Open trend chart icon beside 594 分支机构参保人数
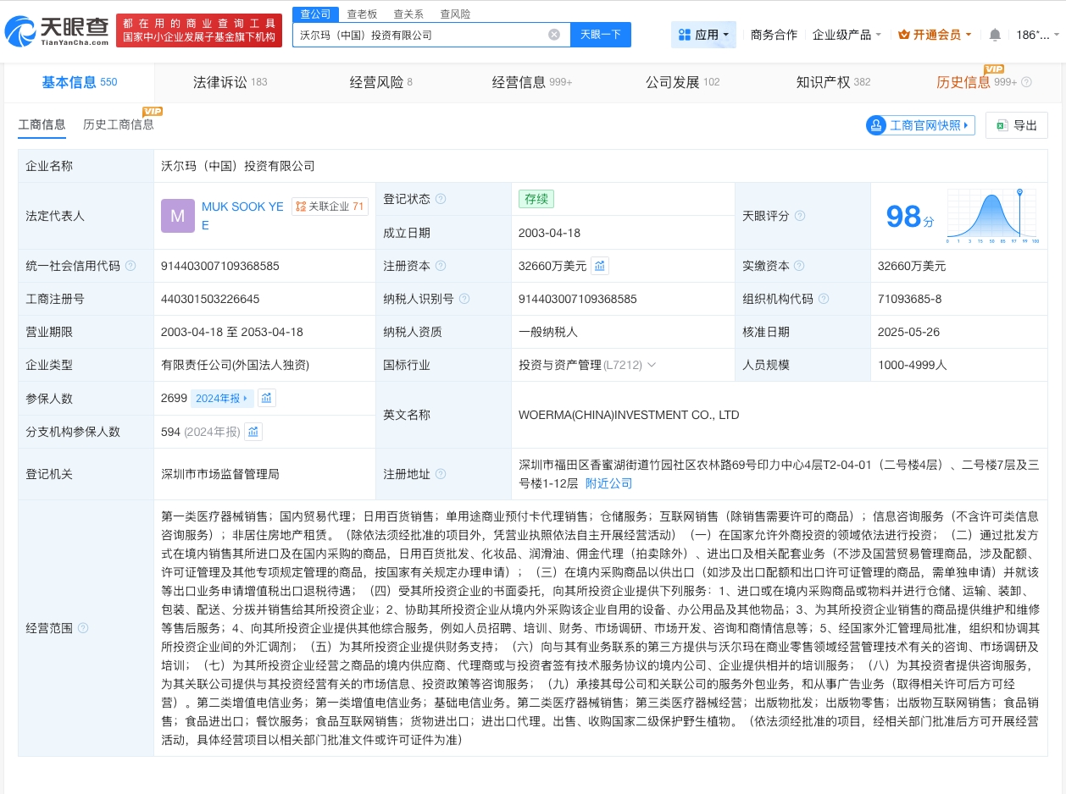Image resolution: width=1066 pixels, height=794 pixels. coord(253,432)
